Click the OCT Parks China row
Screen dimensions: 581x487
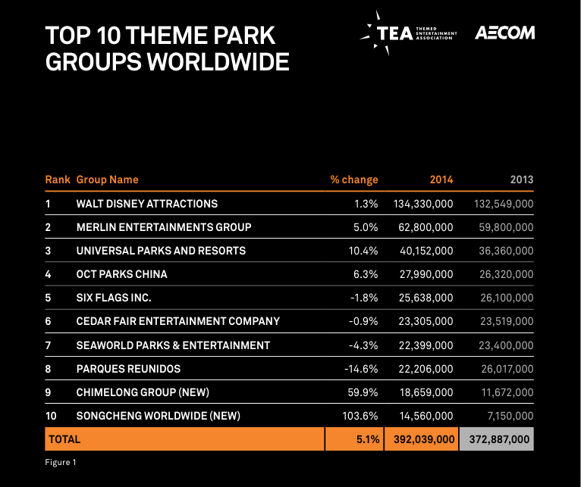pos(121,274)
